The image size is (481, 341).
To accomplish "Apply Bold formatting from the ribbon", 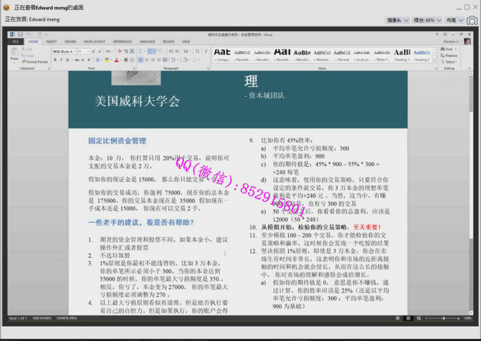I will [55, 60].
